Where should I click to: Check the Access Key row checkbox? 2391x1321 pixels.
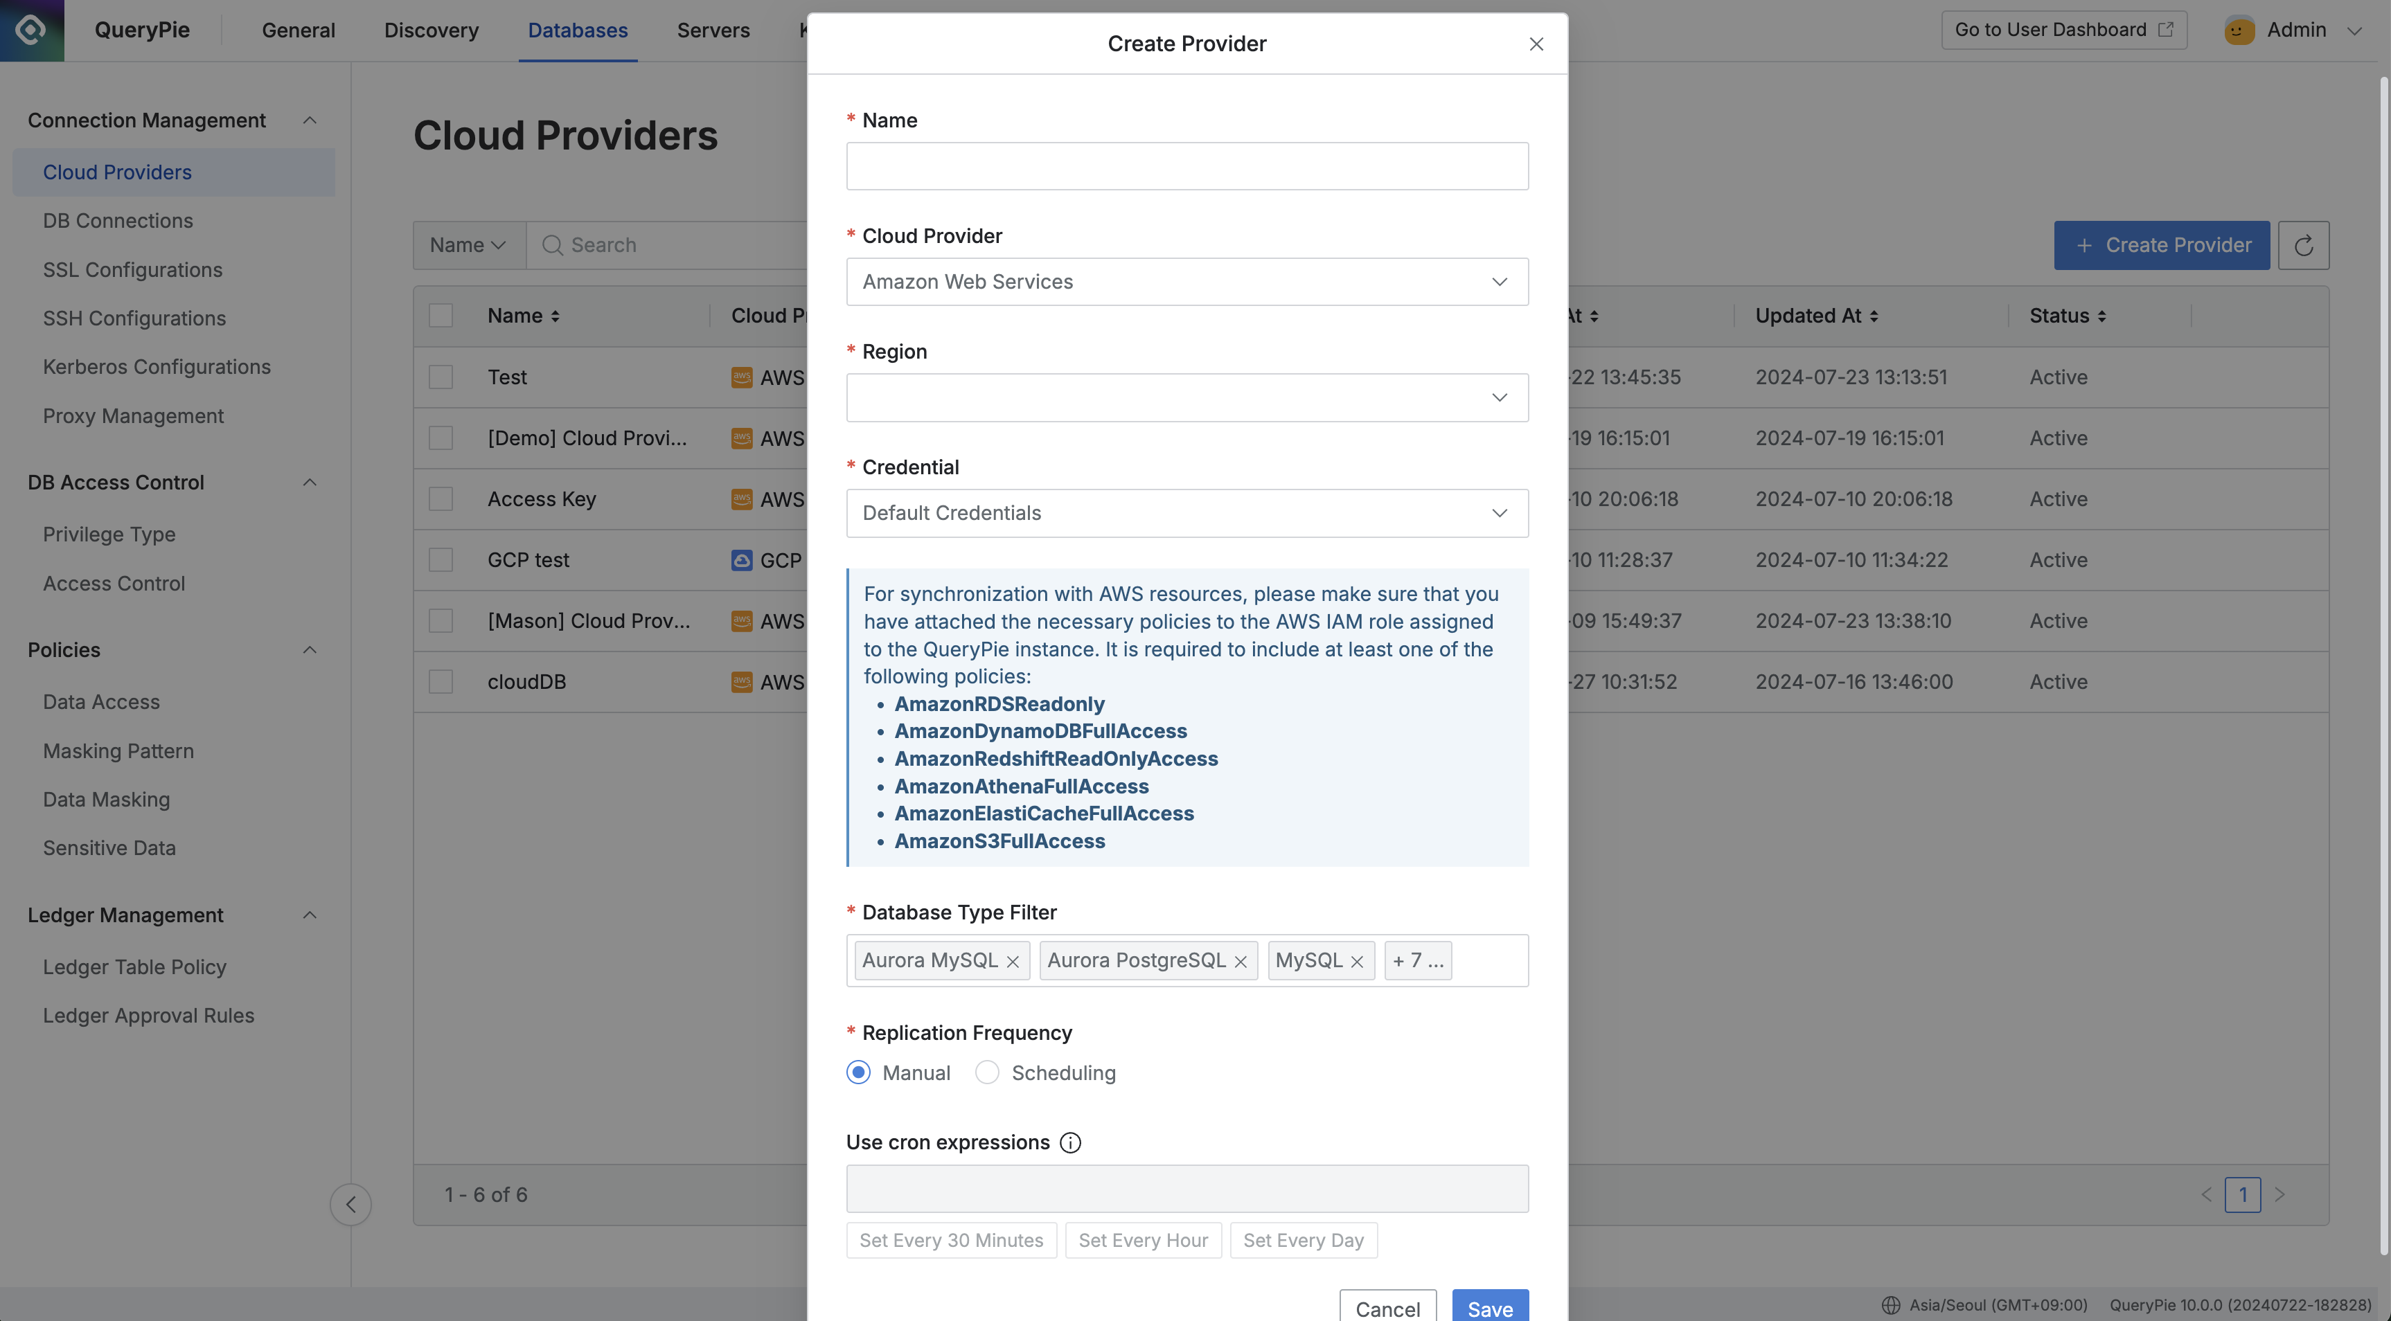pyautogui.click(x=441, y=499)
